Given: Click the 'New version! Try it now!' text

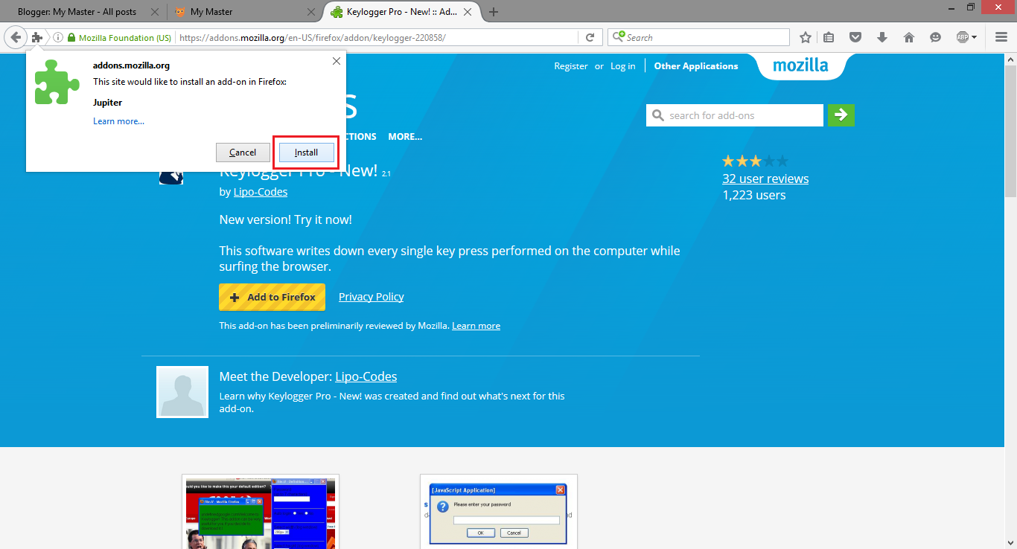Looking at the screenshot, I should 286,220.
